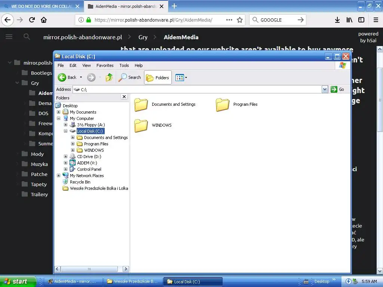Image resolution: width=383 pixels, height=287 pixels.
Task: Open the Tools menu
Action: (x=124, y=65)
